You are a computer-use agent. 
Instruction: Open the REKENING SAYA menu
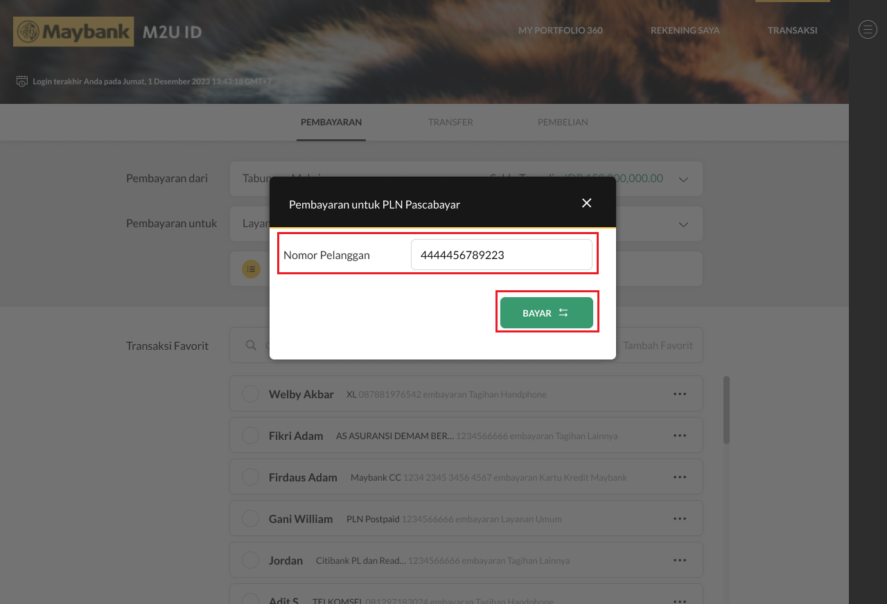[x=685, y=30]
